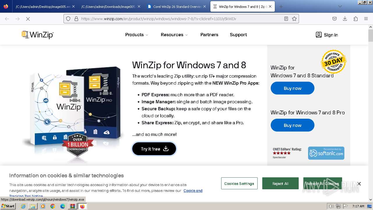Click the 30 Day money-back guarantee badge
Screen dimensions: 373x210
coord(333,62)
